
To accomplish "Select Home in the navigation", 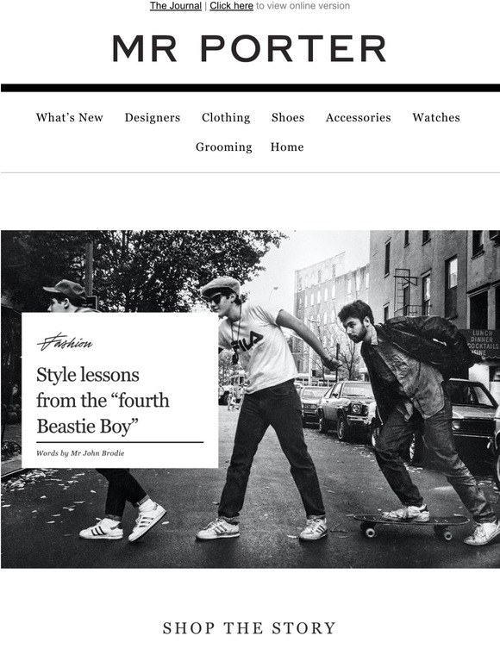I will 287,146.
